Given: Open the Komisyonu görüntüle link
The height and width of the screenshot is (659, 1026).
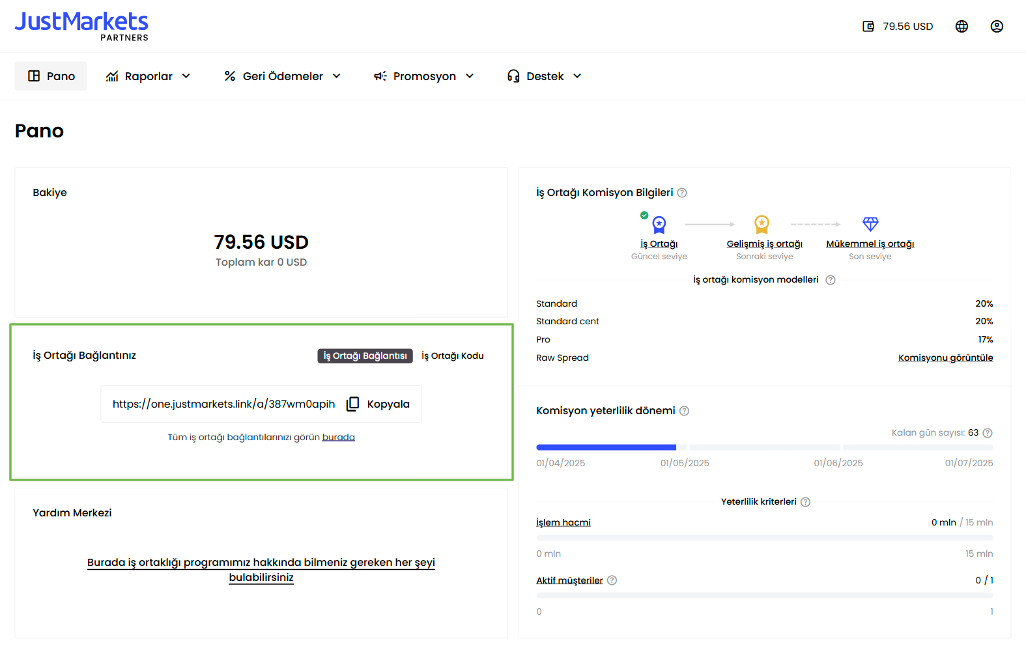Looking at the screenshot, I should 946,358.
